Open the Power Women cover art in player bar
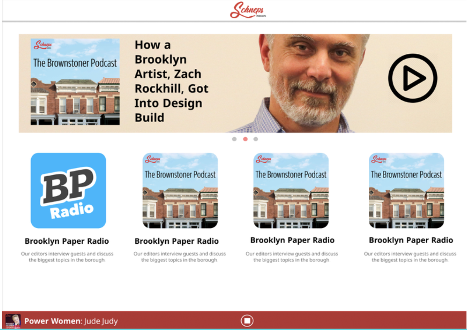The height and width of the screenshot is (330, 467). point(13,321)
